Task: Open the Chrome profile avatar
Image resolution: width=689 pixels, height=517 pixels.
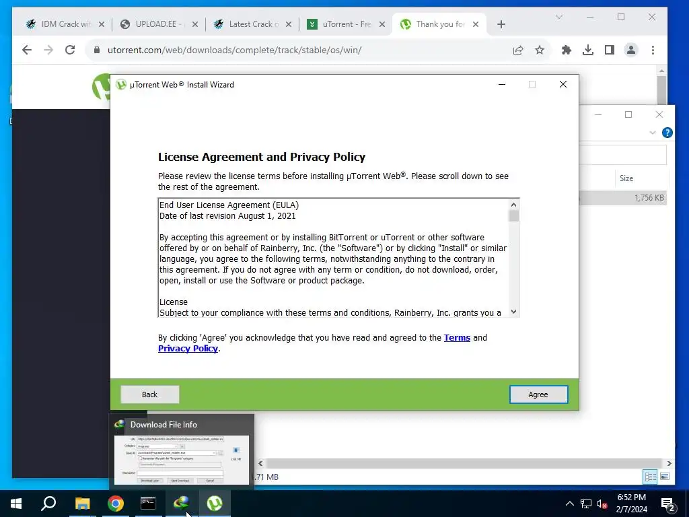Action: pos(631,50)
